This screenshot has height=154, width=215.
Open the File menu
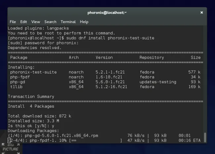13,22
